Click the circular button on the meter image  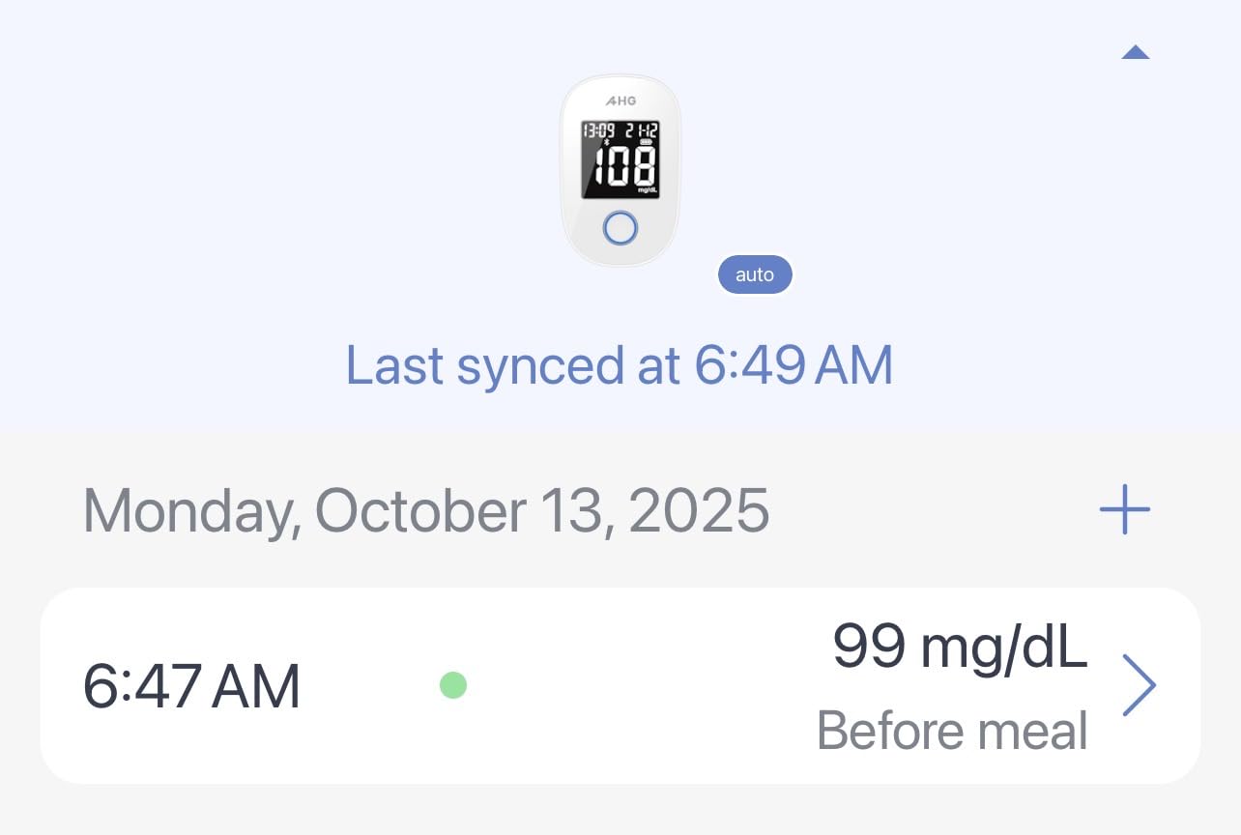coord(620,225)
